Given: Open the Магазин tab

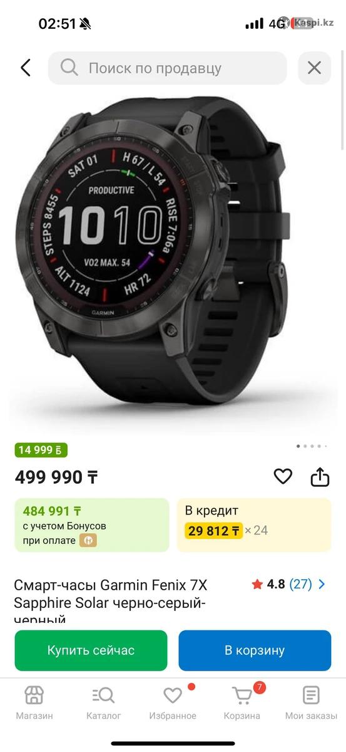Looking at the screenshot, I should [x=34, y=702].
